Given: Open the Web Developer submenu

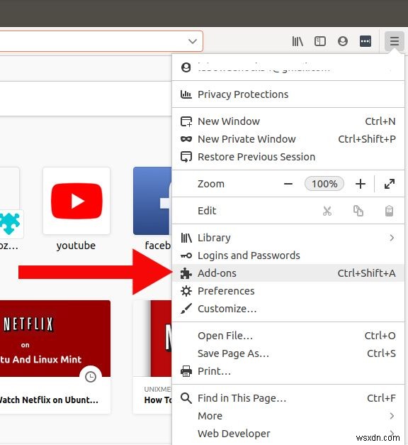Looking at the screenshot, I should point(288,434).
